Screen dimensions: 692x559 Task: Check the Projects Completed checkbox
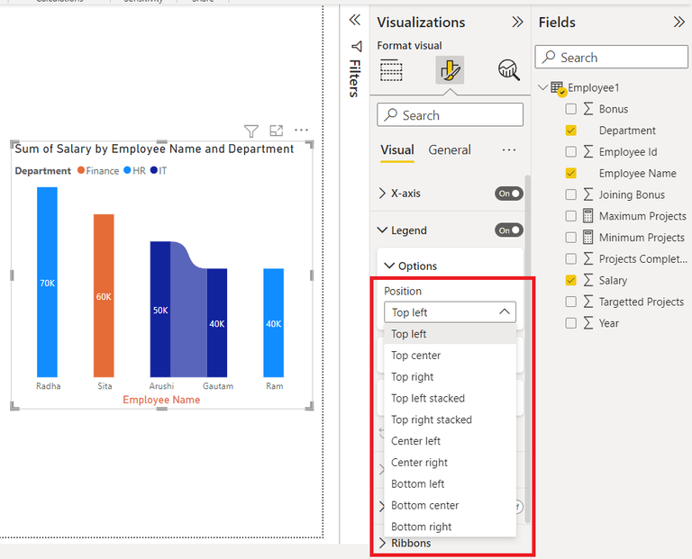click(570, 258)
